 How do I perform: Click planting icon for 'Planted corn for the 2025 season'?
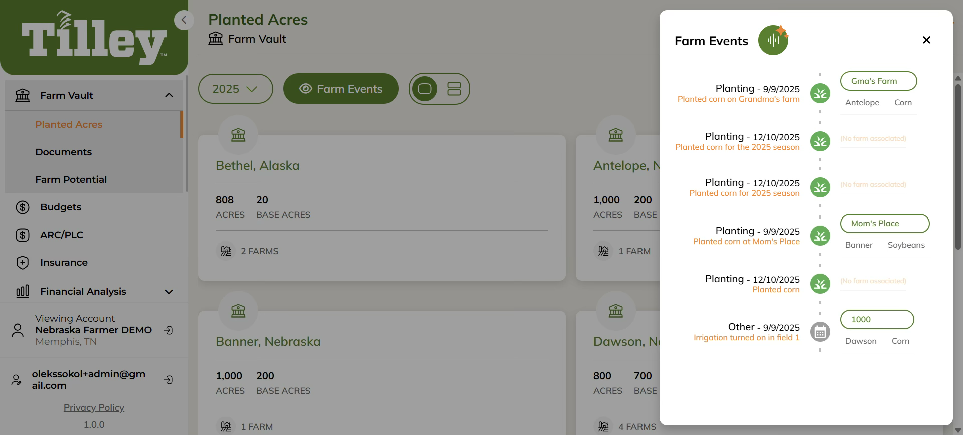(x=820, y=141)
